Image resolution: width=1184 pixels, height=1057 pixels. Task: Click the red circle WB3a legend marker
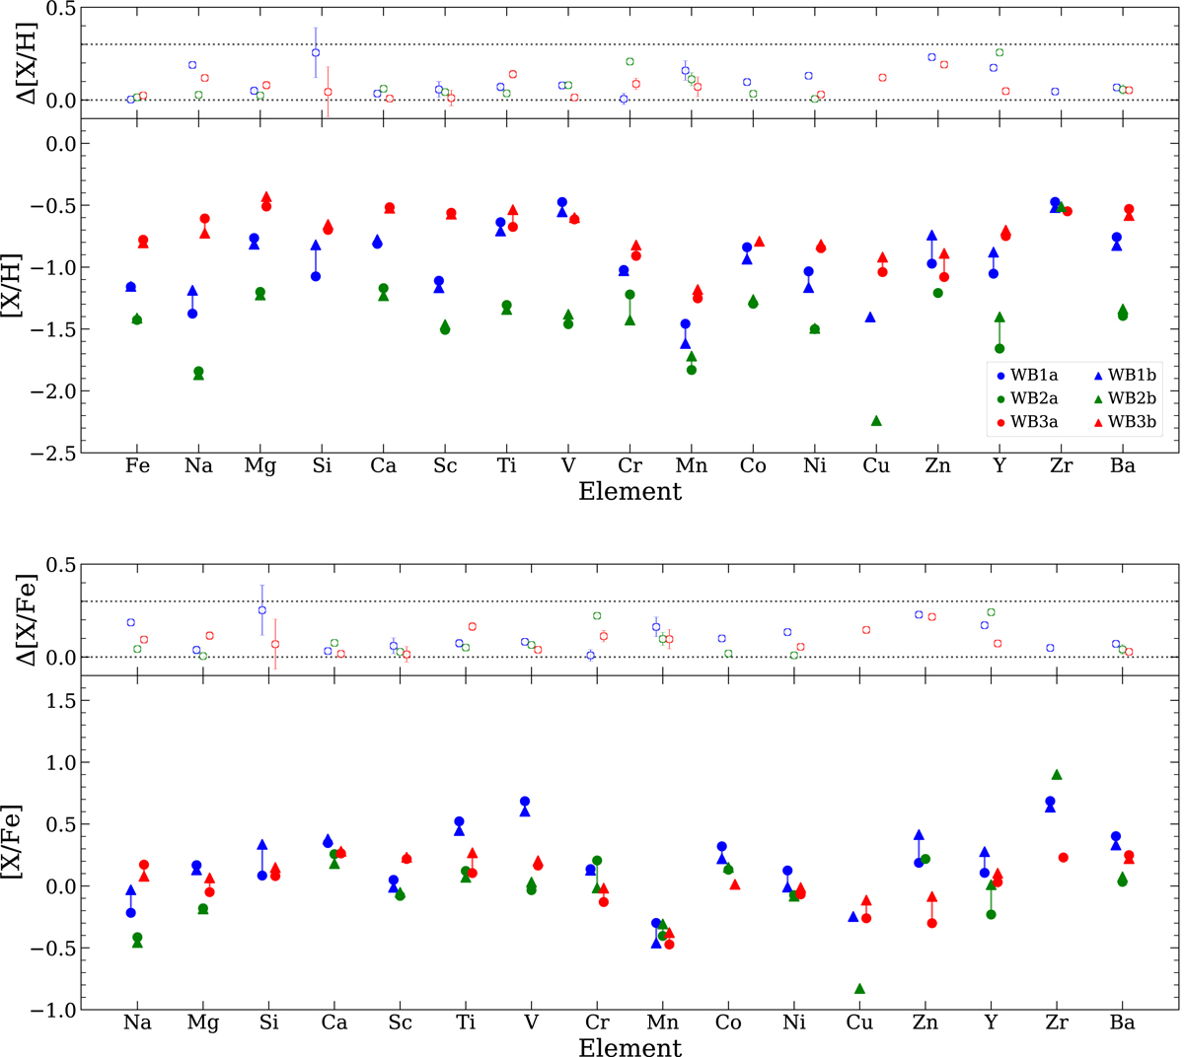click(x=999, y=423)
